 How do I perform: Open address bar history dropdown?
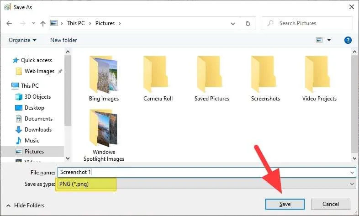[233, 24]
